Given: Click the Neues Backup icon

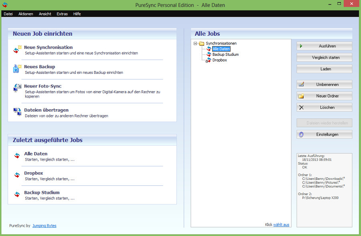Looking at the screenshot, I should (17, 69).
